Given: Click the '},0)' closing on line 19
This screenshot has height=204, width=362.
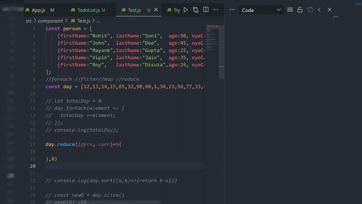Looking at the screenshot, I should (51, 159).
